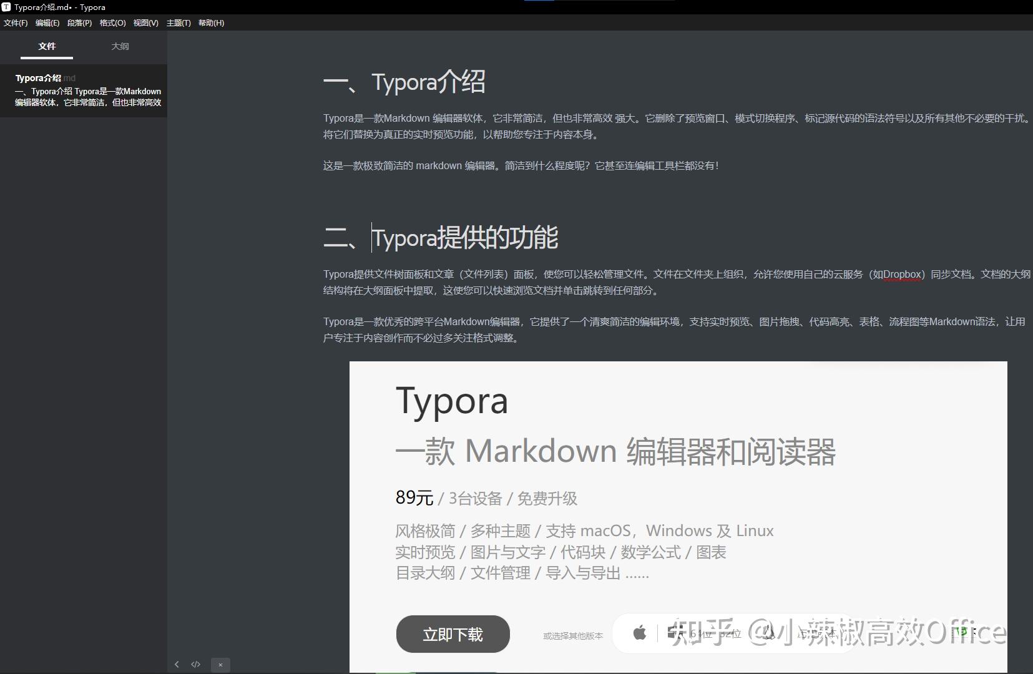The image size is (1033, 674).
Task: Switch to the 文件 sidebar tab
Action: point(47,47)
